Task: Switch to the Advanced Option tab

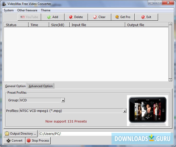Action: 41,86
